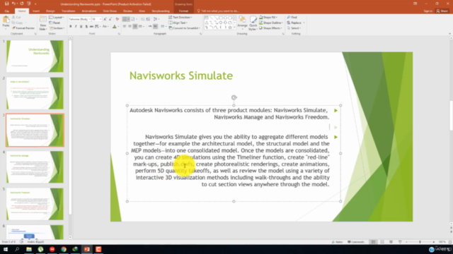Clear all text formatting
The height and width of the screenshot is (254, 453).
pyautogui.click(x=117, y=19)
